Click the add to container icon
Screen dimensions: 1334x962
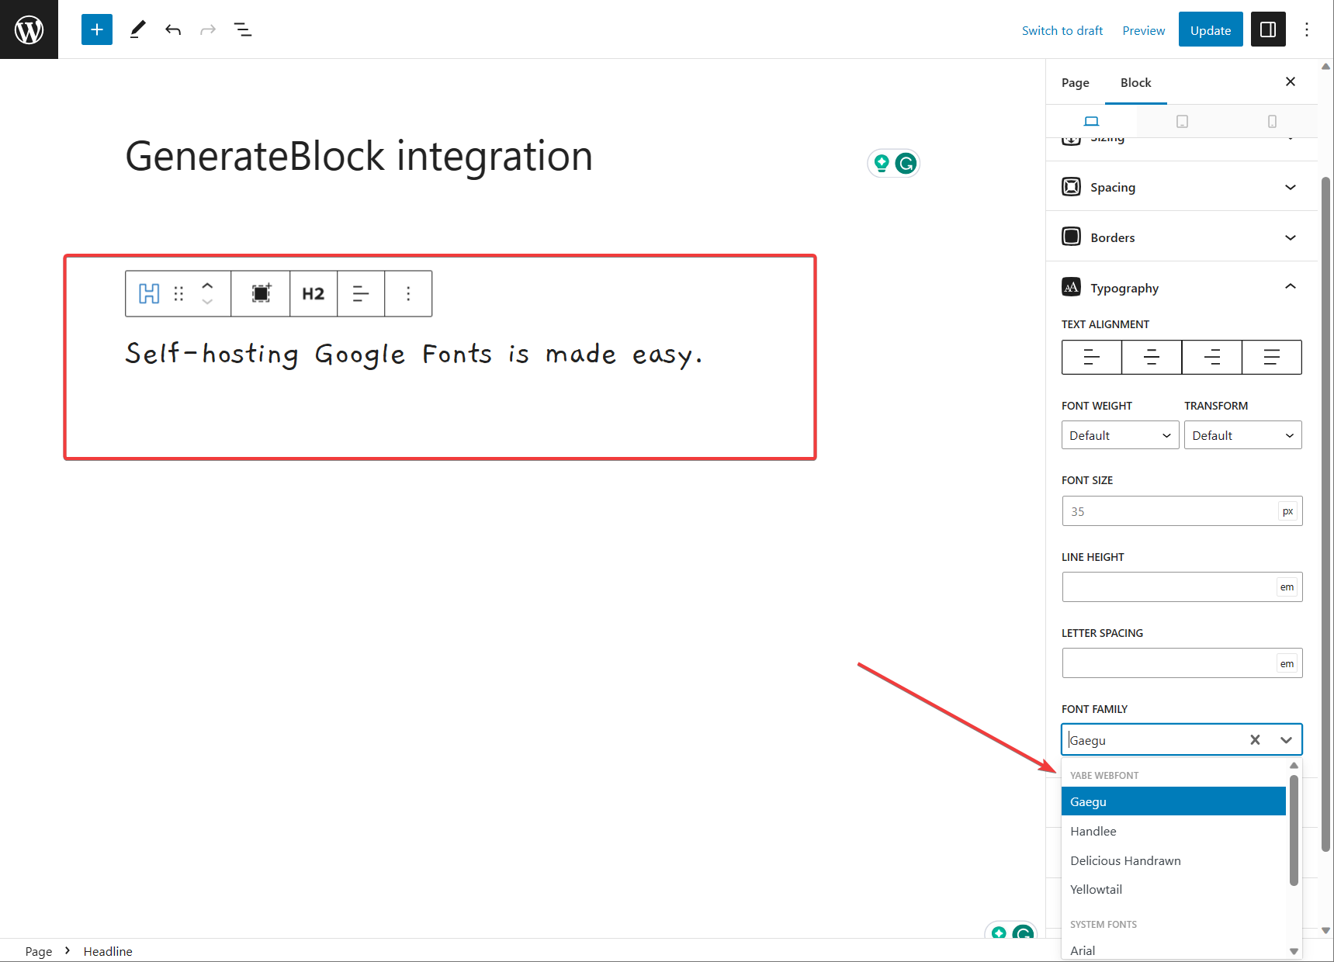pos(261,293)
